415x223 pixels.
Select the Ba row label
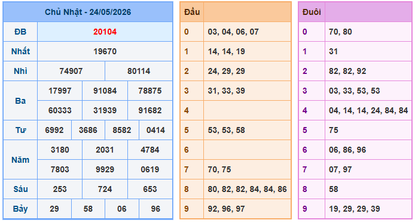pos(20,101)
